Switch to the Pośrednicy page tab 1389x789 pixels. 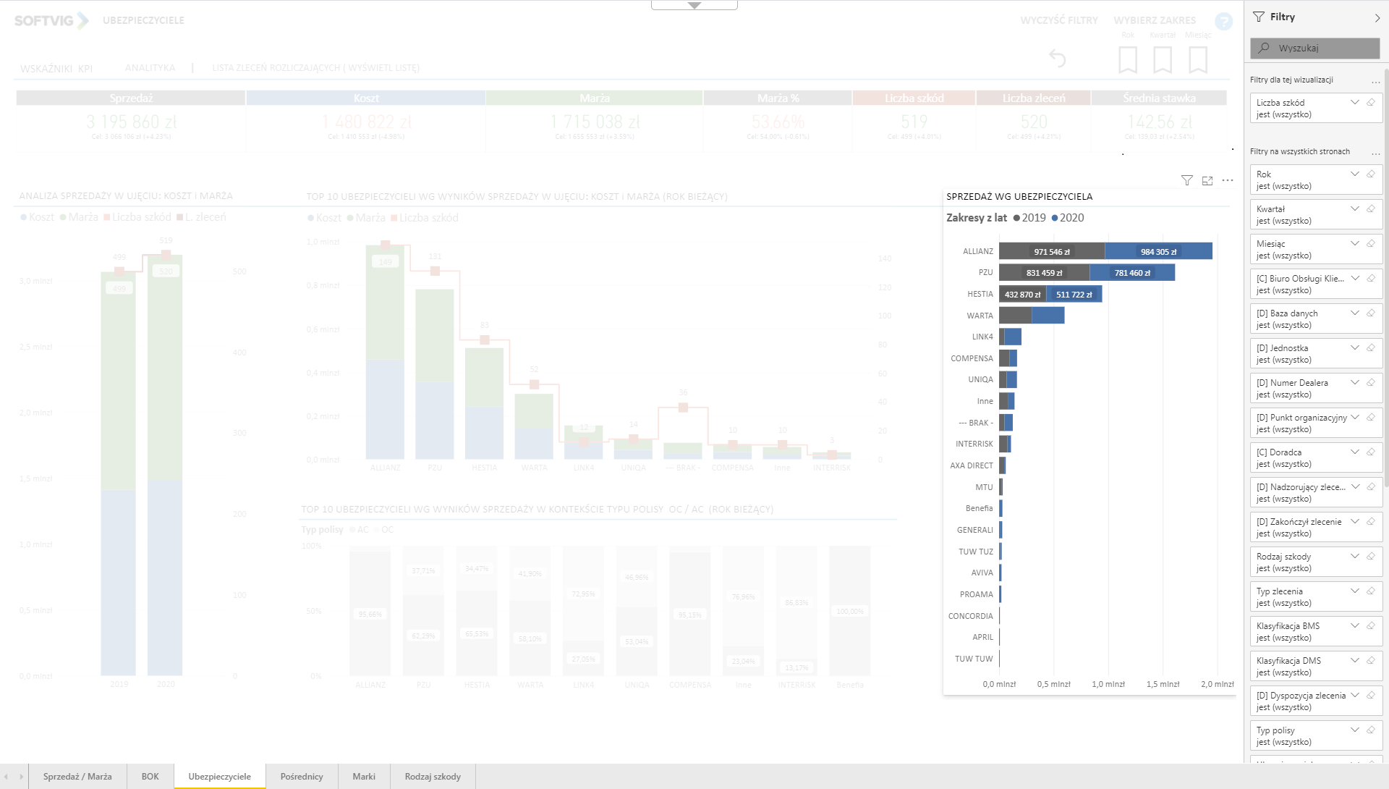[x=302, y=776]
